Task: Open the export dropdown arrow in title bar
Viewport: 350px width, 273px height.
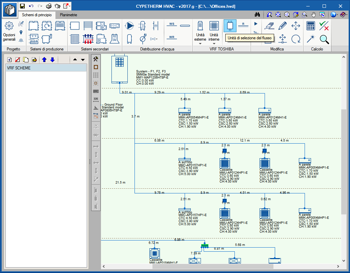Action: click(70, 6)
